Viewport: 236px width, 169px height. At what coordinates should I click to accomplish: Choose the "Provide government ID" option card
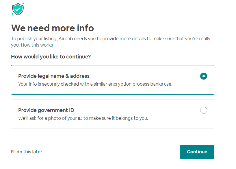click(x=113, y=114)
